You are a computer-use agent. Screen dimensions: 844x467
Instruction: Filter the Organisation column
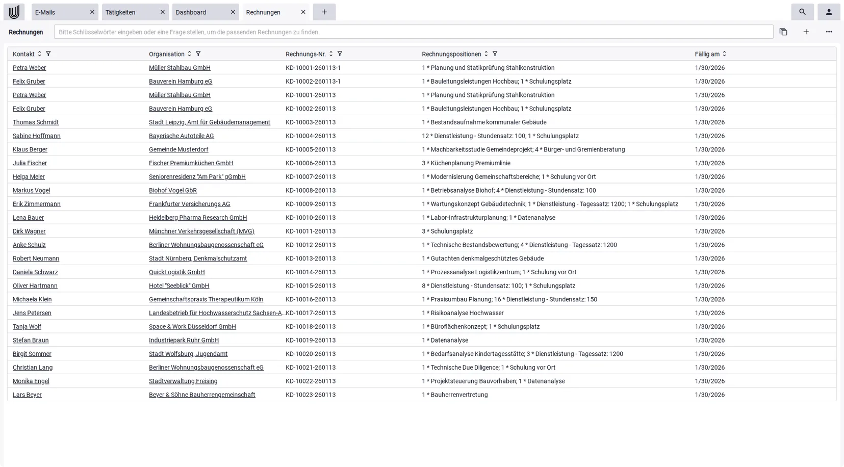pyautogui.click(x=198, y=54)
